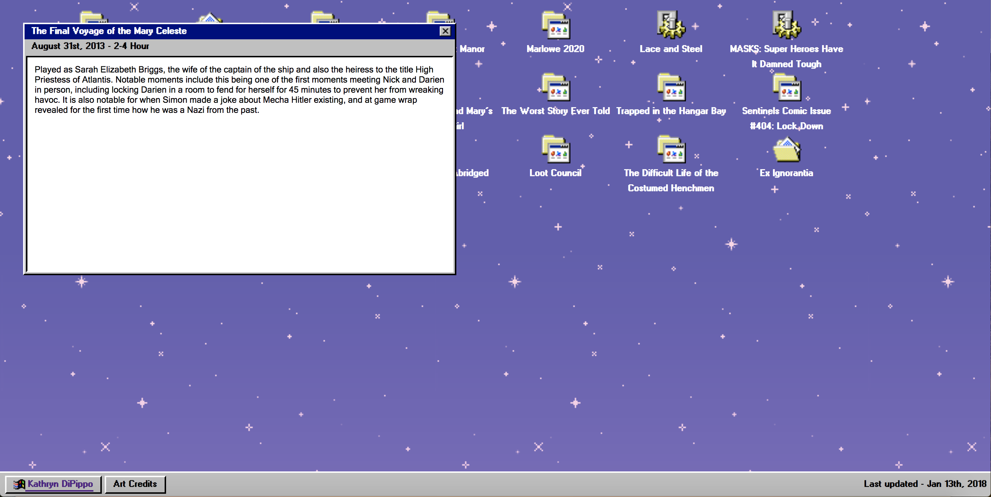Open the Loot Council folder icon
The image size is (991, 497).
point(555,150)
